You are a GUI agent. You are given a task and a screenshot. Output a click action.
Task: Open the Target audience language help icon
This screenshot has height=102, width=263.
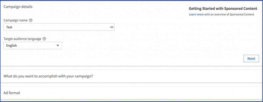pyautogui.click(x=44, y=39)
